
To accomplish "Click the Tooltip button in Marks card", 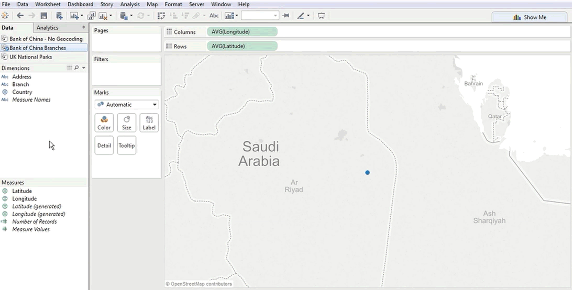I will [x=126, y=146].
